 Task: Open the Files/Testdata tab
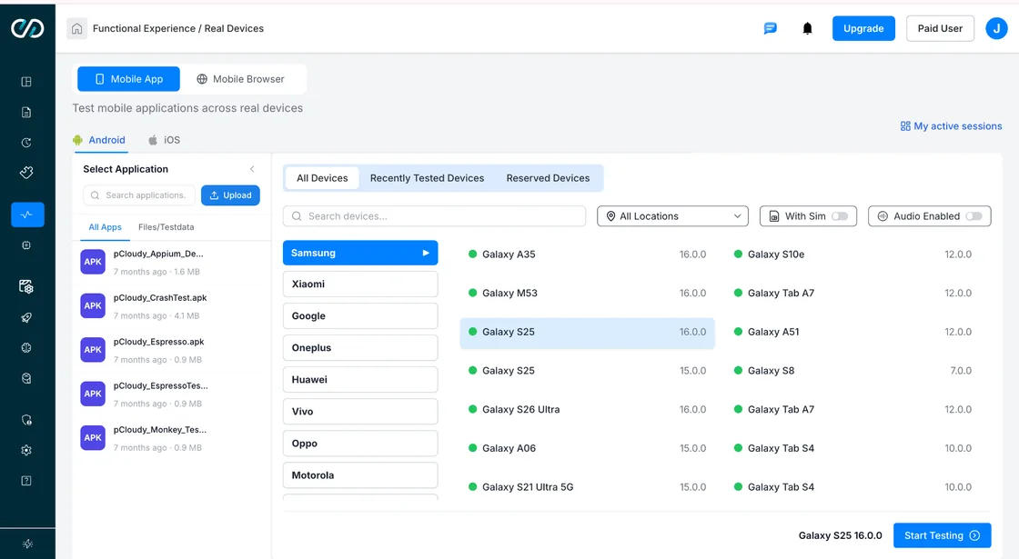pyautogui.click(x=166, y=227)
